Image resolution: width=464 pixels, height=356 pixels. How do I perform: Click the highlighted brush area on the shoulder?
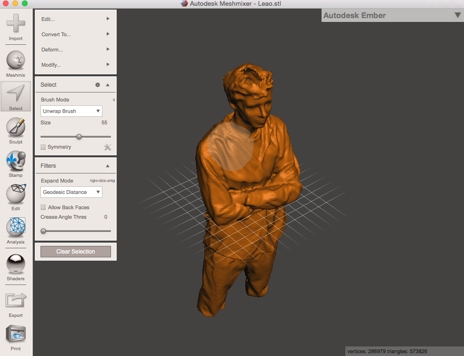pos(230,146)
